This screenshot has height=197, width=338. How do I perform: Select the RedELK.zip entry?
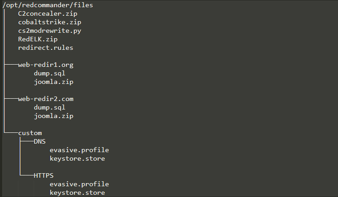[38, 39]
